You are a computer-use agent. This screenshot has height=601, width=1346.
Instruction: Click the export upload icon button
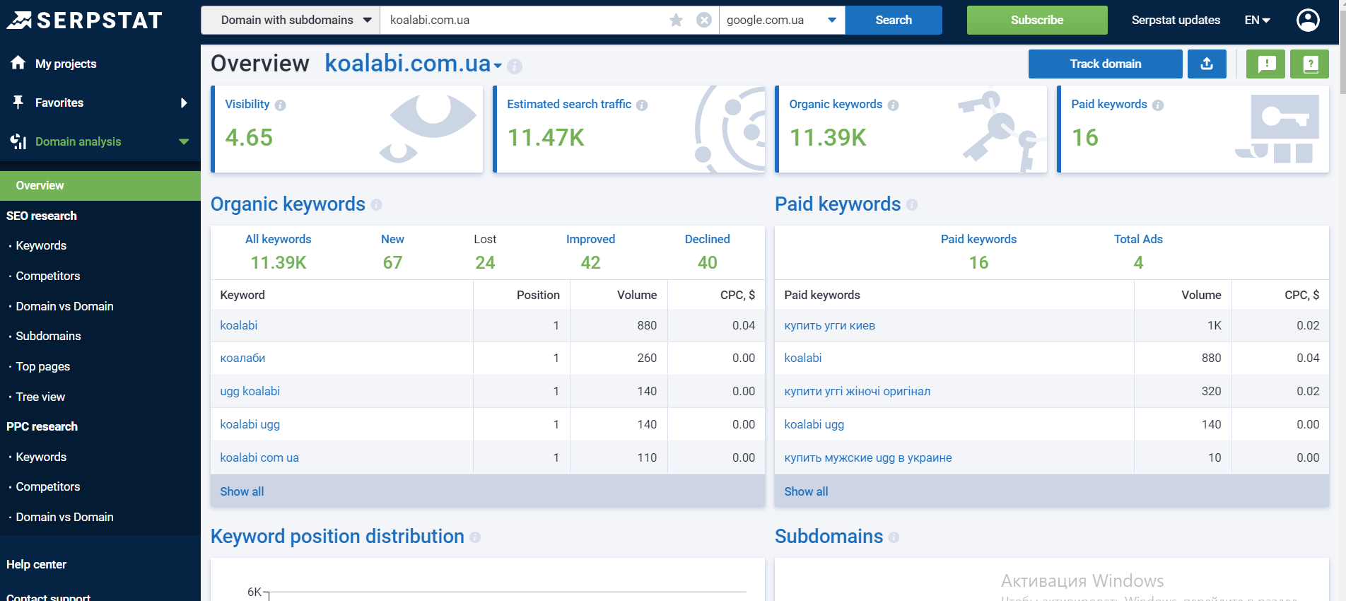[x=1207, y=64]
